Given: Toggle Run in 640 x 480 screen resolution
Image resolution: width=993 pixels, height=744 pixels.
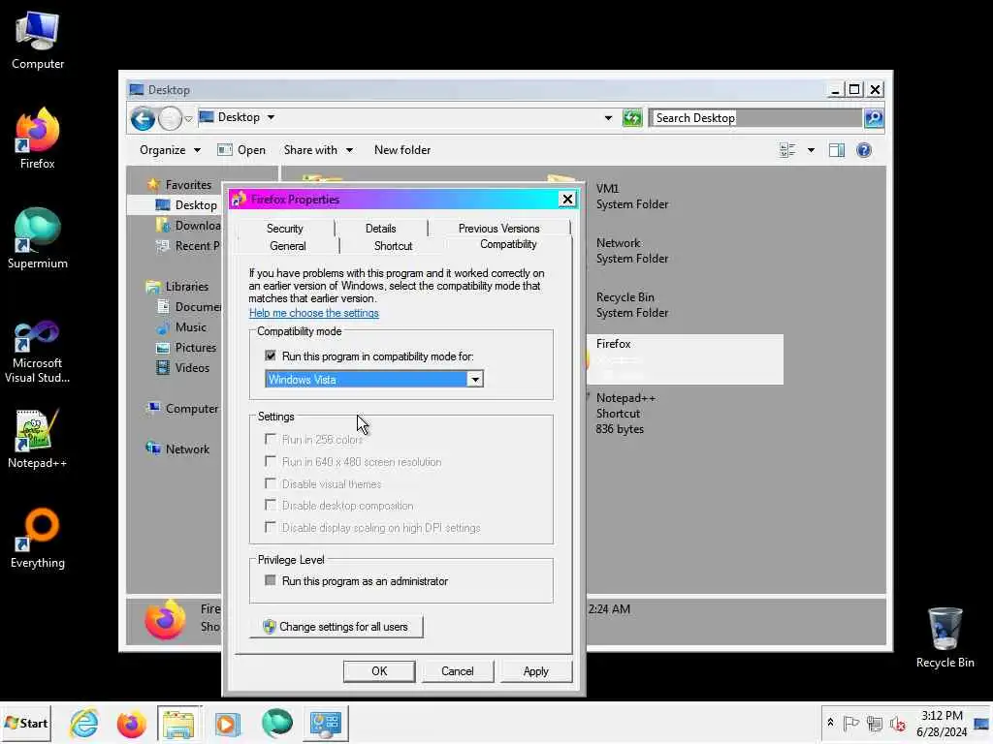Looking at the screenshot, I should tap(271, 461).
